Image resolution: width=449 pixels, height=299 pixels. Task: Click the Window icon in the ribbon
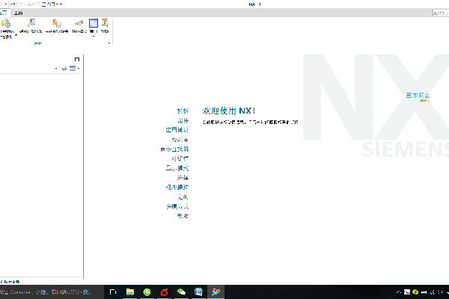point(93,24)
